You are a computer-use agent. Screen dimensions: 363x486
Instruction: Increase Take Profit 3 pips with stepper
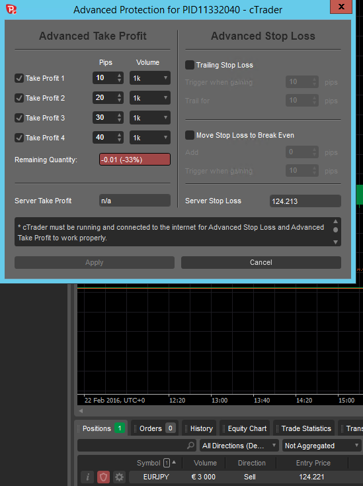(120, 115)
